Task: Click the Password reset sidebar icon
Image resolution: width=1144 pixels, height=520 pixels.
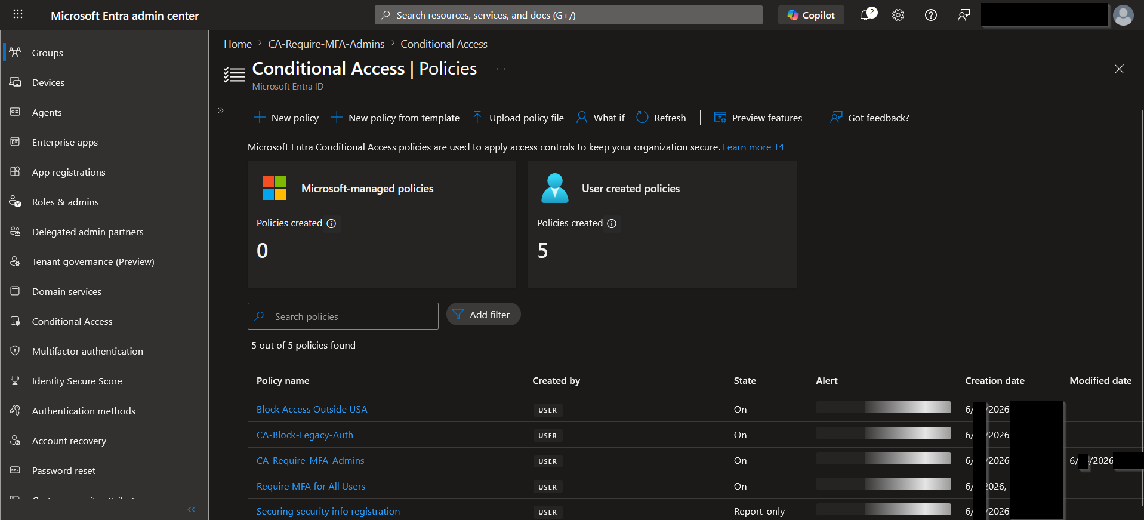Action: 16,470
